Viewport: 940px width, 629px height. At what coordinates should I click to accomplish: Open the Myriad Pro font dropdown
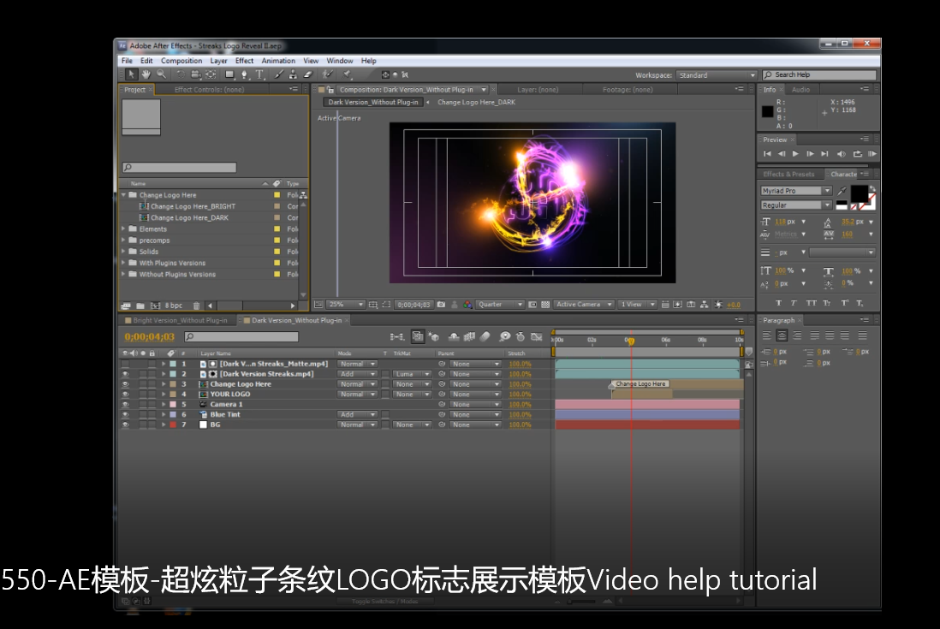tap(796, 191)
